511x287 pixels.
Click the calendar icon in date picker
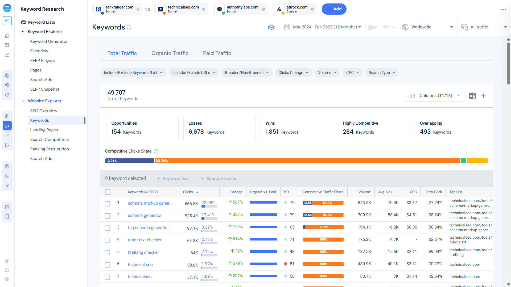287,27
